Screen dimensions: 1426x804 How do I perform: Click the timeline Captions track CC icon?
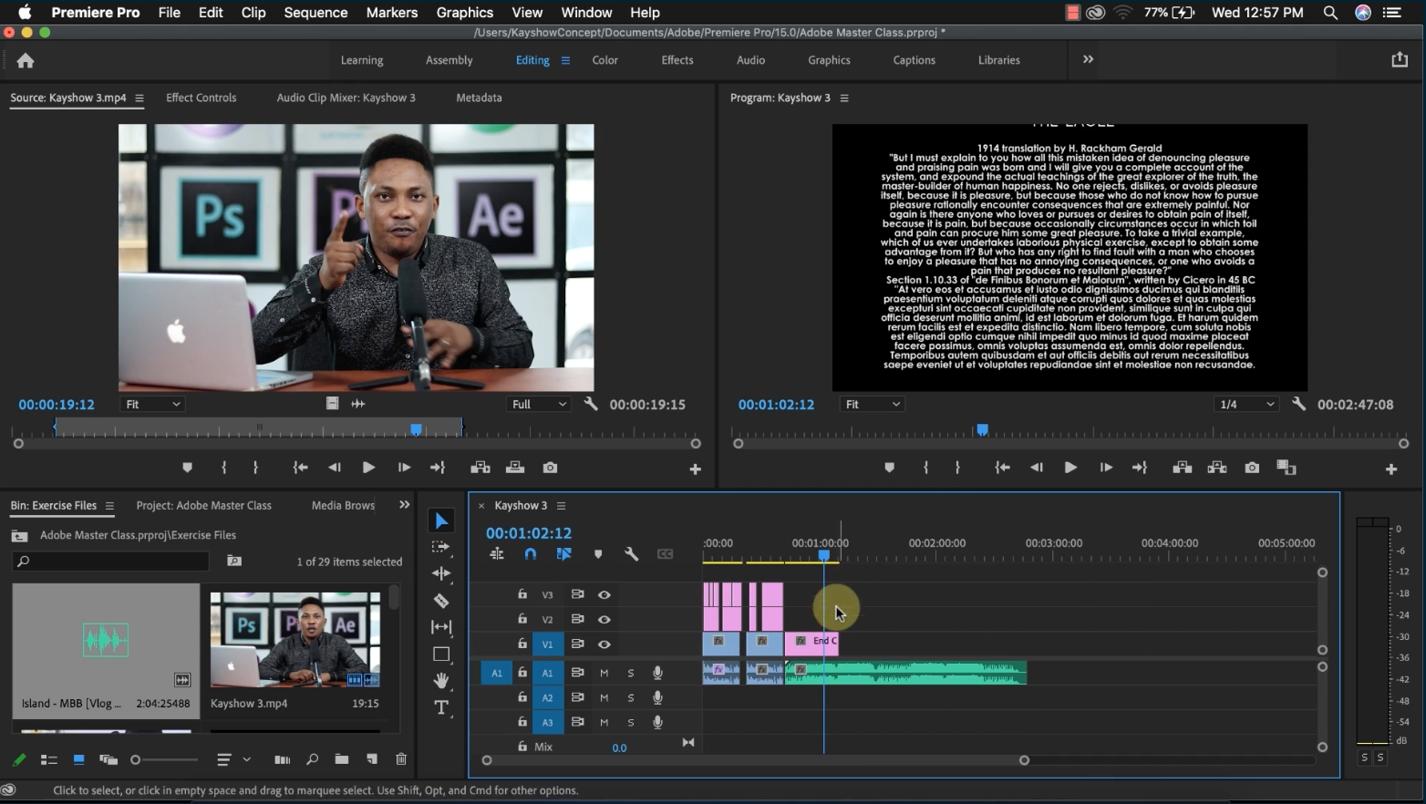(665, 554)
